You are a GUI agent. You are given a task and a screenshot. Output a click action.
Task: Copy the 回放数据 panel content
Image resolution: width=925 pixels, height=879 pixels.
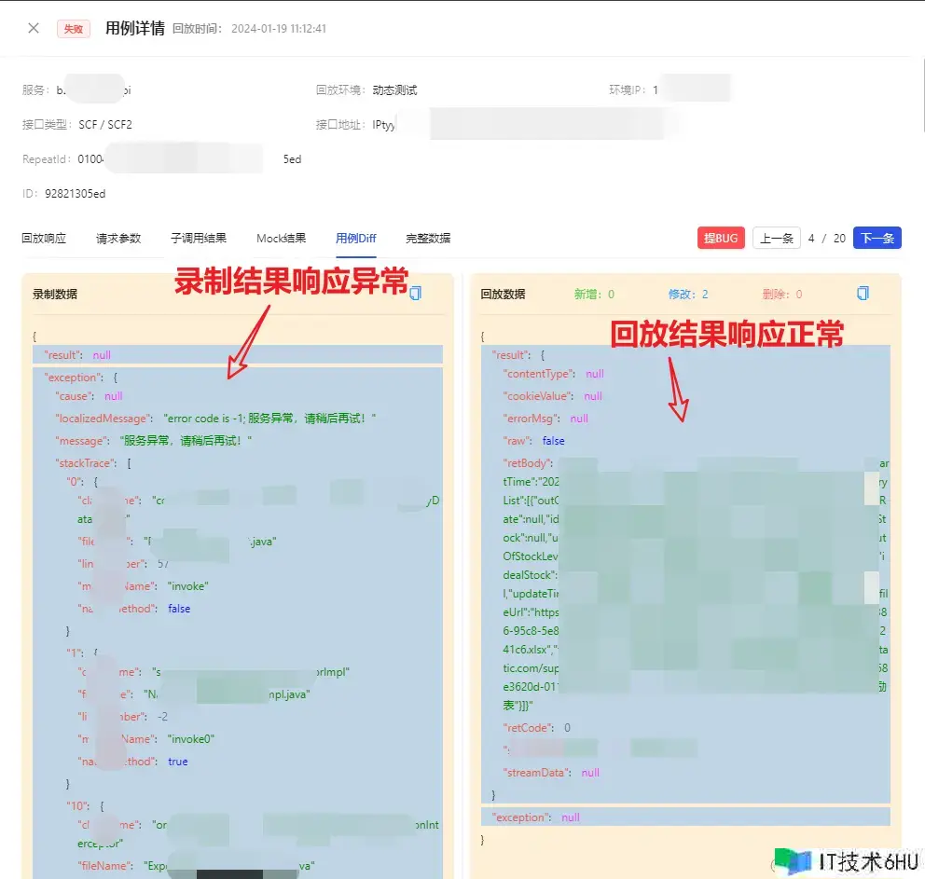tap(863, 294)
